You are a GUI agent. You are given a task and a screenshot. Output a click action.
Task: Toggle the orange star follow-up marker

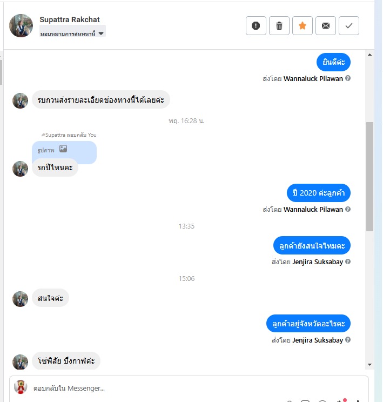tap(303, 25)
